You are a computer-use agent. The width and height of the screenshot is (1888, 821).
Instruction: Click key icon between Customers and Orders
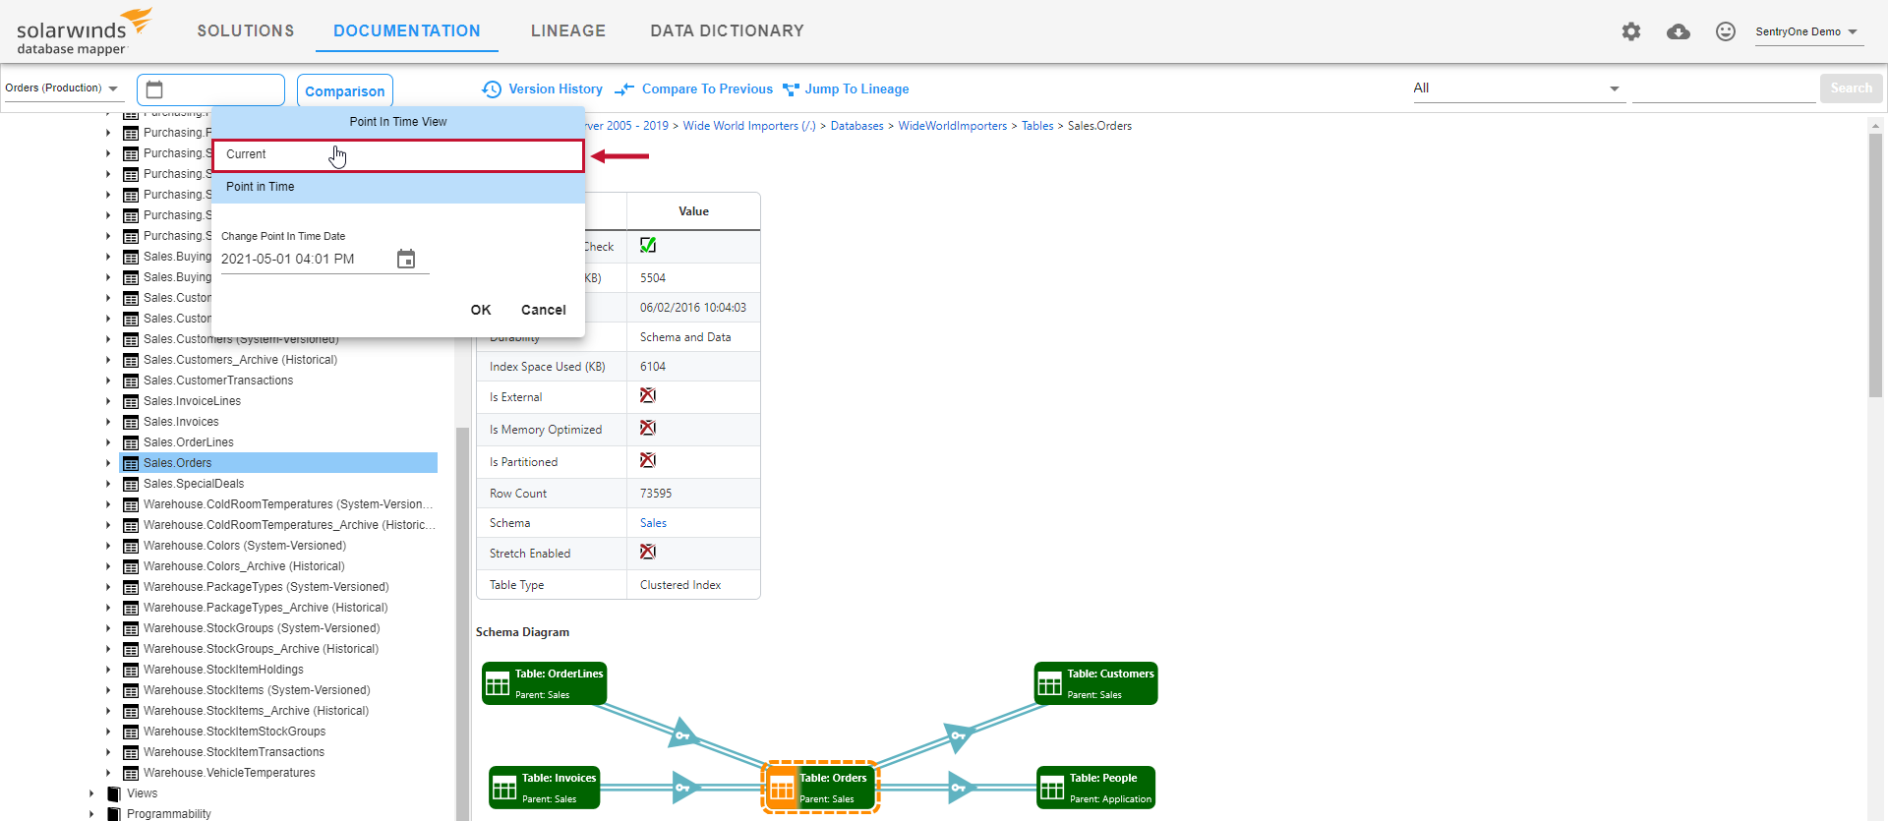(959, 734)
